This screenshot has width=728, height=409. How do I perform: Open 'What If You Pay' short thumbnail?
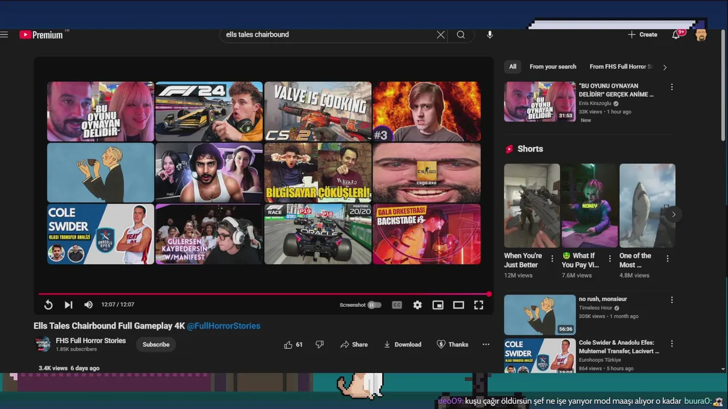click(590, 206)
